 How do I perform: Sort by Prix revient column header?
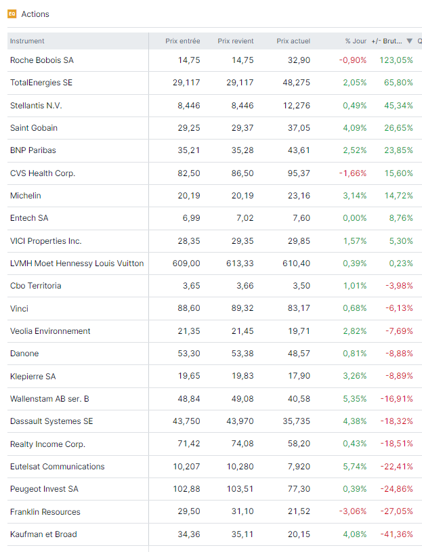click(x=236, y=41)
